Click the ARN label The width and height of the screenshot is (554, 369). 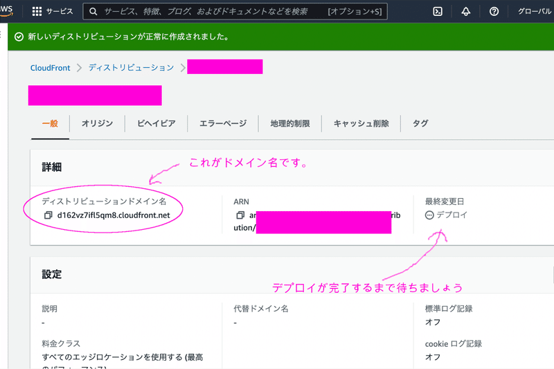[x=241, y=201]
